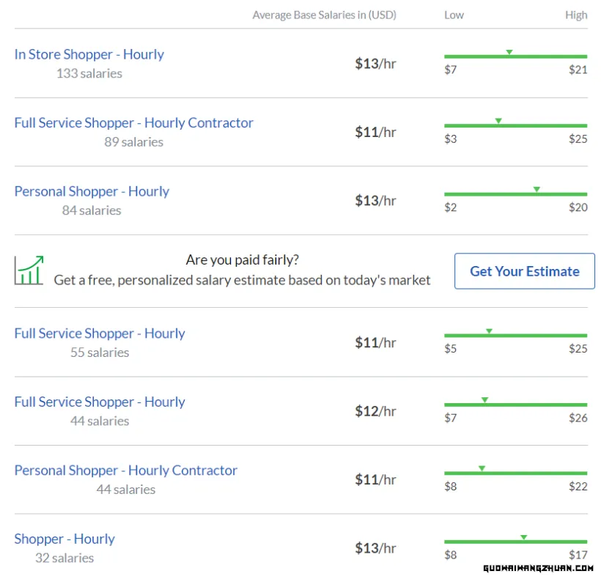This screenshot has width=601, height=579.
Task: Click the green growth chart icon
Action: pyautogui.click(x=29, y=270)
